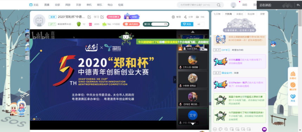302x132 pixels.
Task: Click the edit icon beside the stream title
Action: coord(89,17)
